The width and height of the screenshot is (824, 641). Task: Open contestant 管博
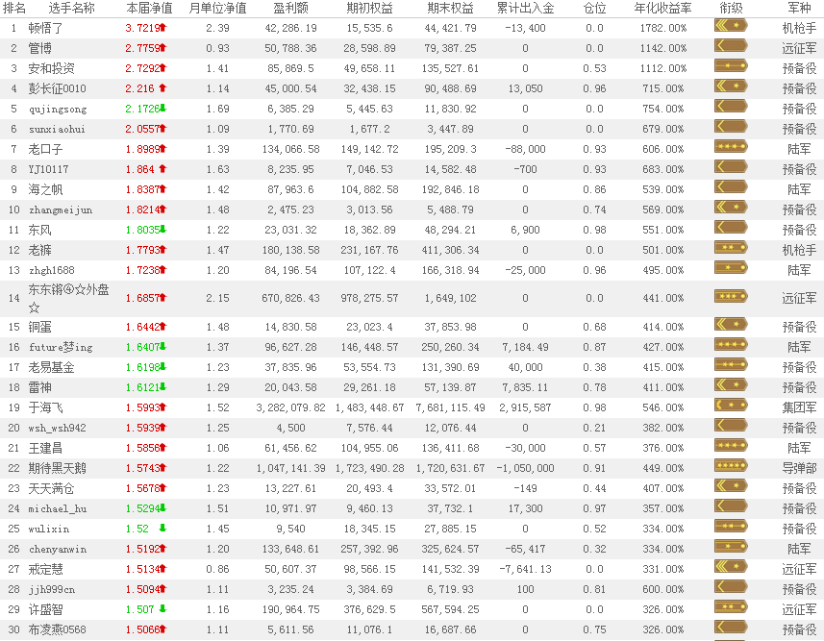pos(40,48)
